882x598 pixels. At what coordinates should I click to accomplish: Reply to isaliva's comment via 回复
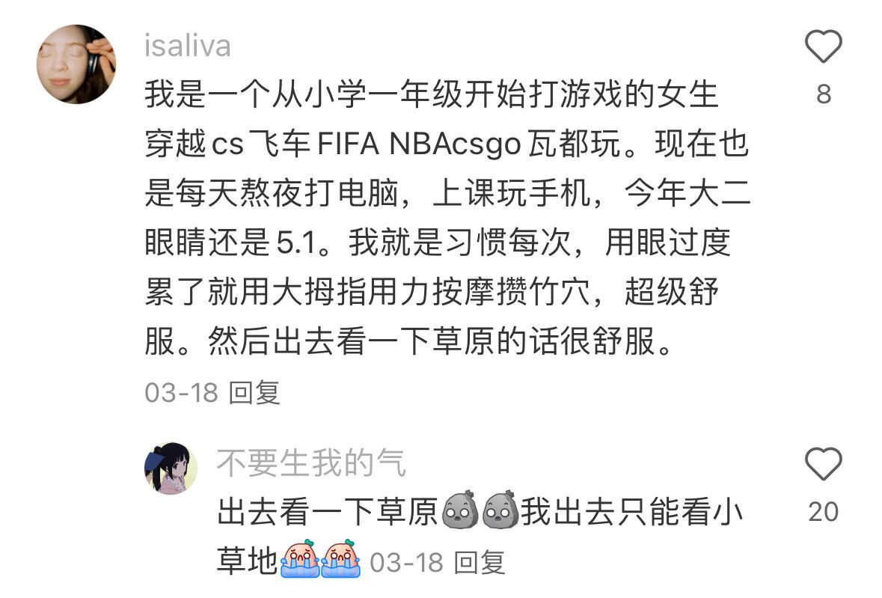pyautogui.click(x=255, y=392)
